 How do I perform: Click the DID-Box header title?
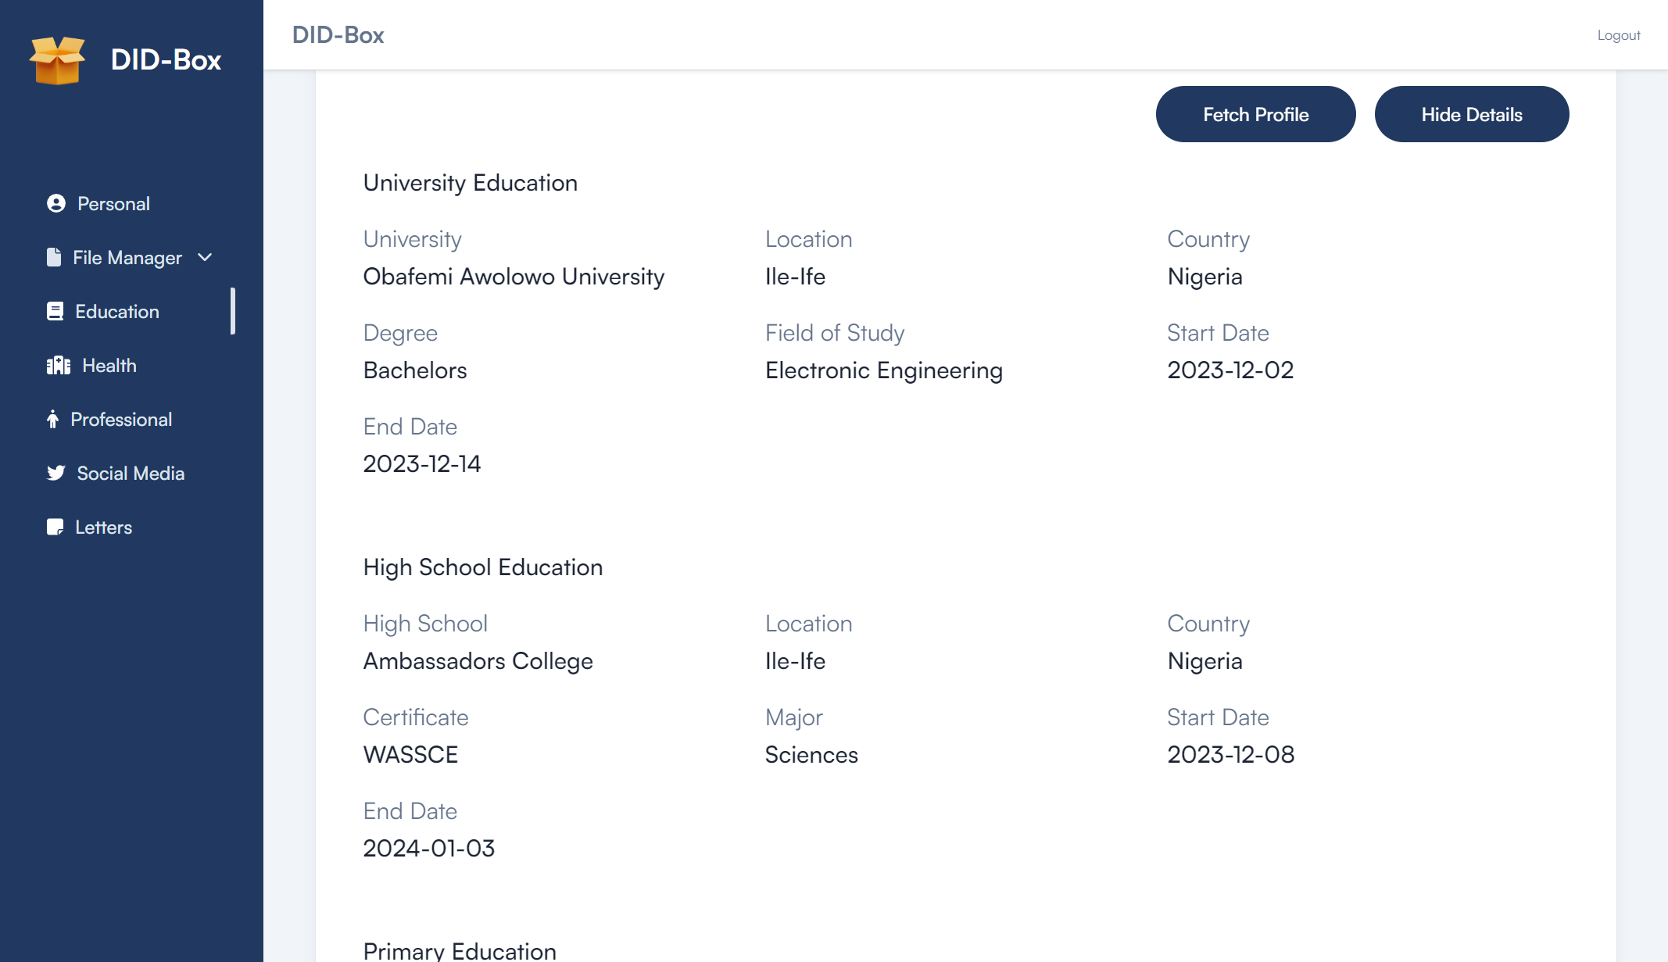coord(338,35)
